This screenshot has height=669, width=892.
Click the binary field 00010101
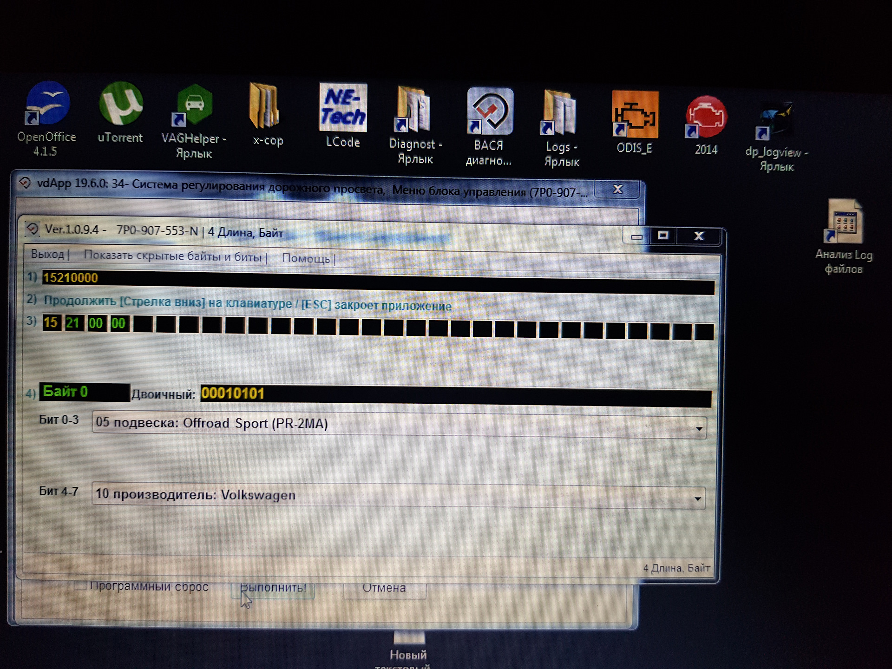[233, 394]
